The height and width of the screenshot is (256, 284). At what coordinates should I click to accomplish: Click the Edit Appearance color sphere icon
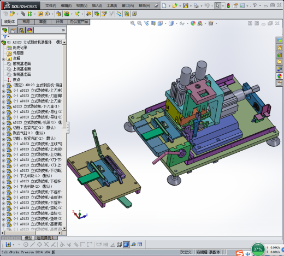(x=193, y=23)
